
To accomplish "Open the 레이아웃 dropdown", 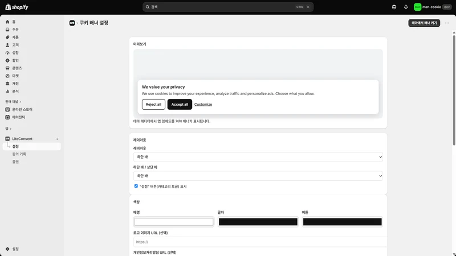I will tap(258, 157).
